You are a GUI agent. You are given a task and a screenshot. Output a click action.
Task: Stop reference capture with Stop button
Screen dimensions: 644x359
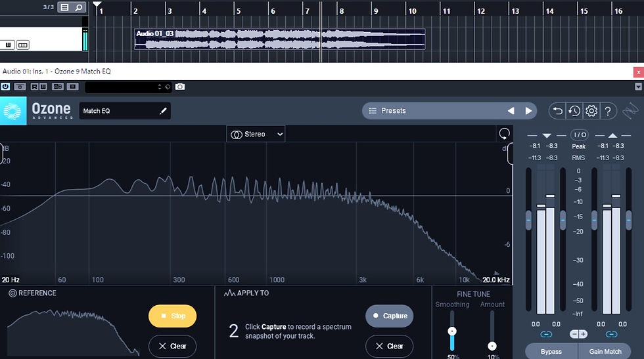(x=172, y=316)
